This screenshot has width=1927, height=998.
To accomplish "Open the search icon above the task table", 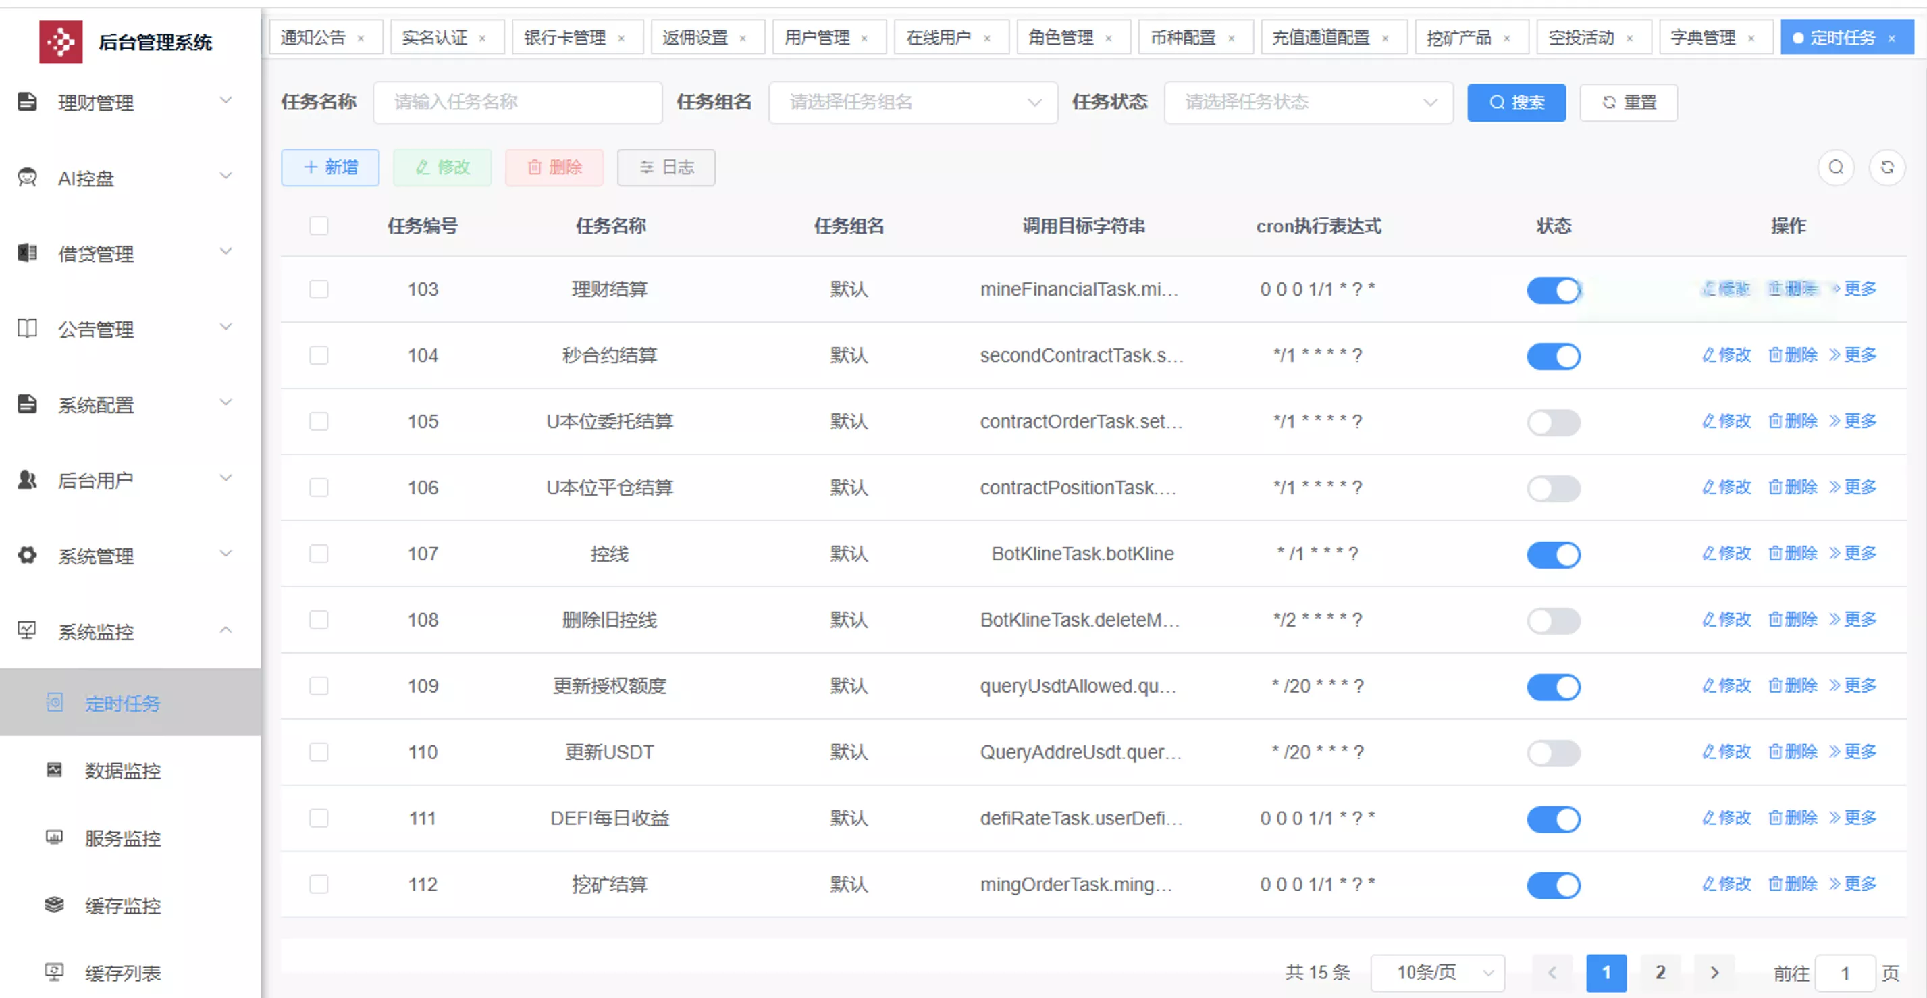I will tap(1836, 167).
